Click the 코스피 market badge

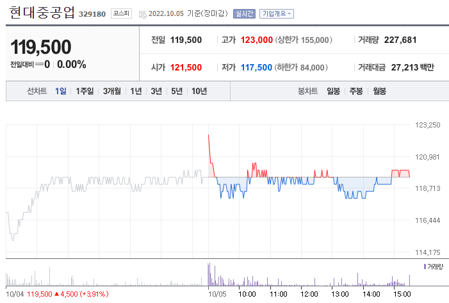[122, 13]
